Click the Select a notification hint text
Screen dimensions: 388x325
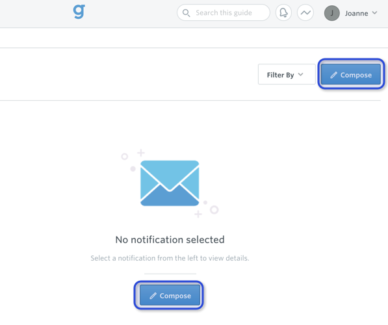click(x=170, y=258)
